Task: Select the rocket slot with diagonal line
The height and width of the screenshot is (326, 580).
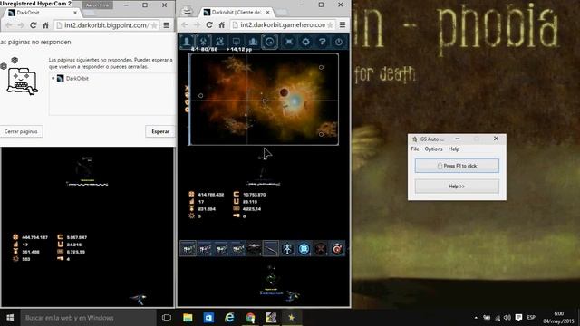Action: click(271, 249)
